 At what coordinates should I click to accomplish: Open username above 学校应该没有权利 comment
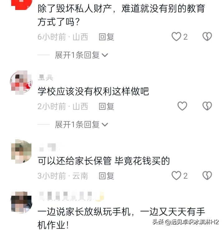coord(45,77)
